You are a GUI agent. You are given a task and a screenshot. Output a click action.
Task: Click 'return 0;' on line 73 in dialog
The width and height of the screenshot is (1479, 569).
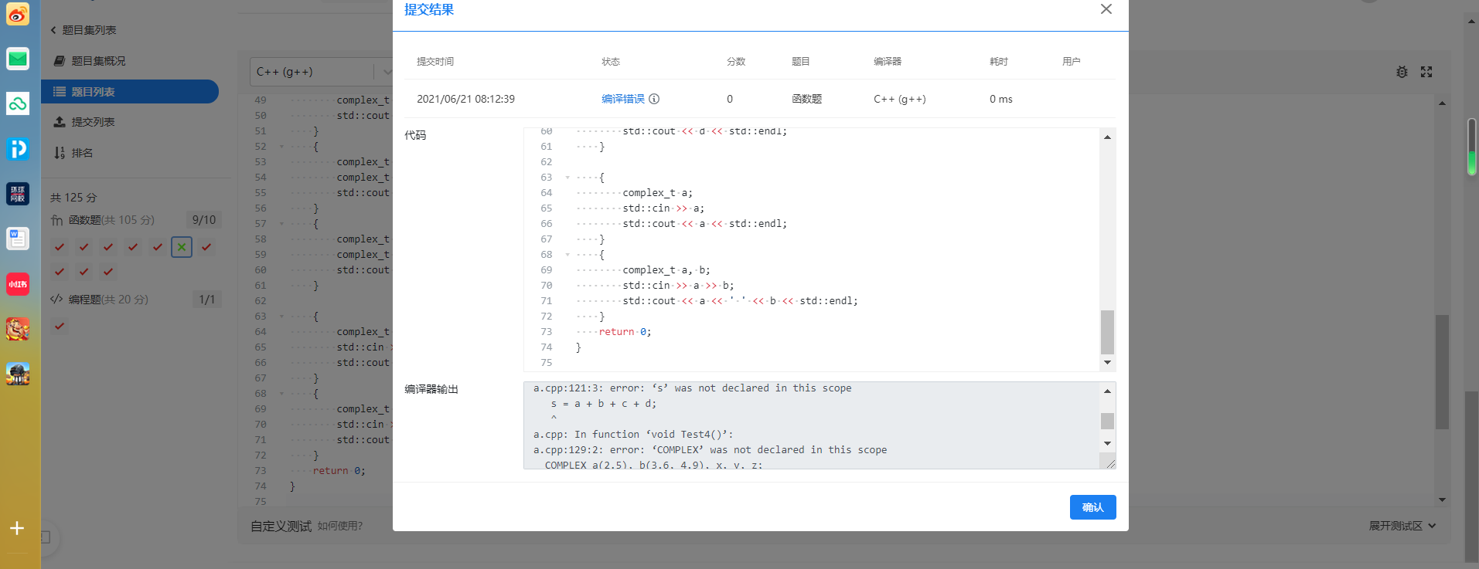625,332
